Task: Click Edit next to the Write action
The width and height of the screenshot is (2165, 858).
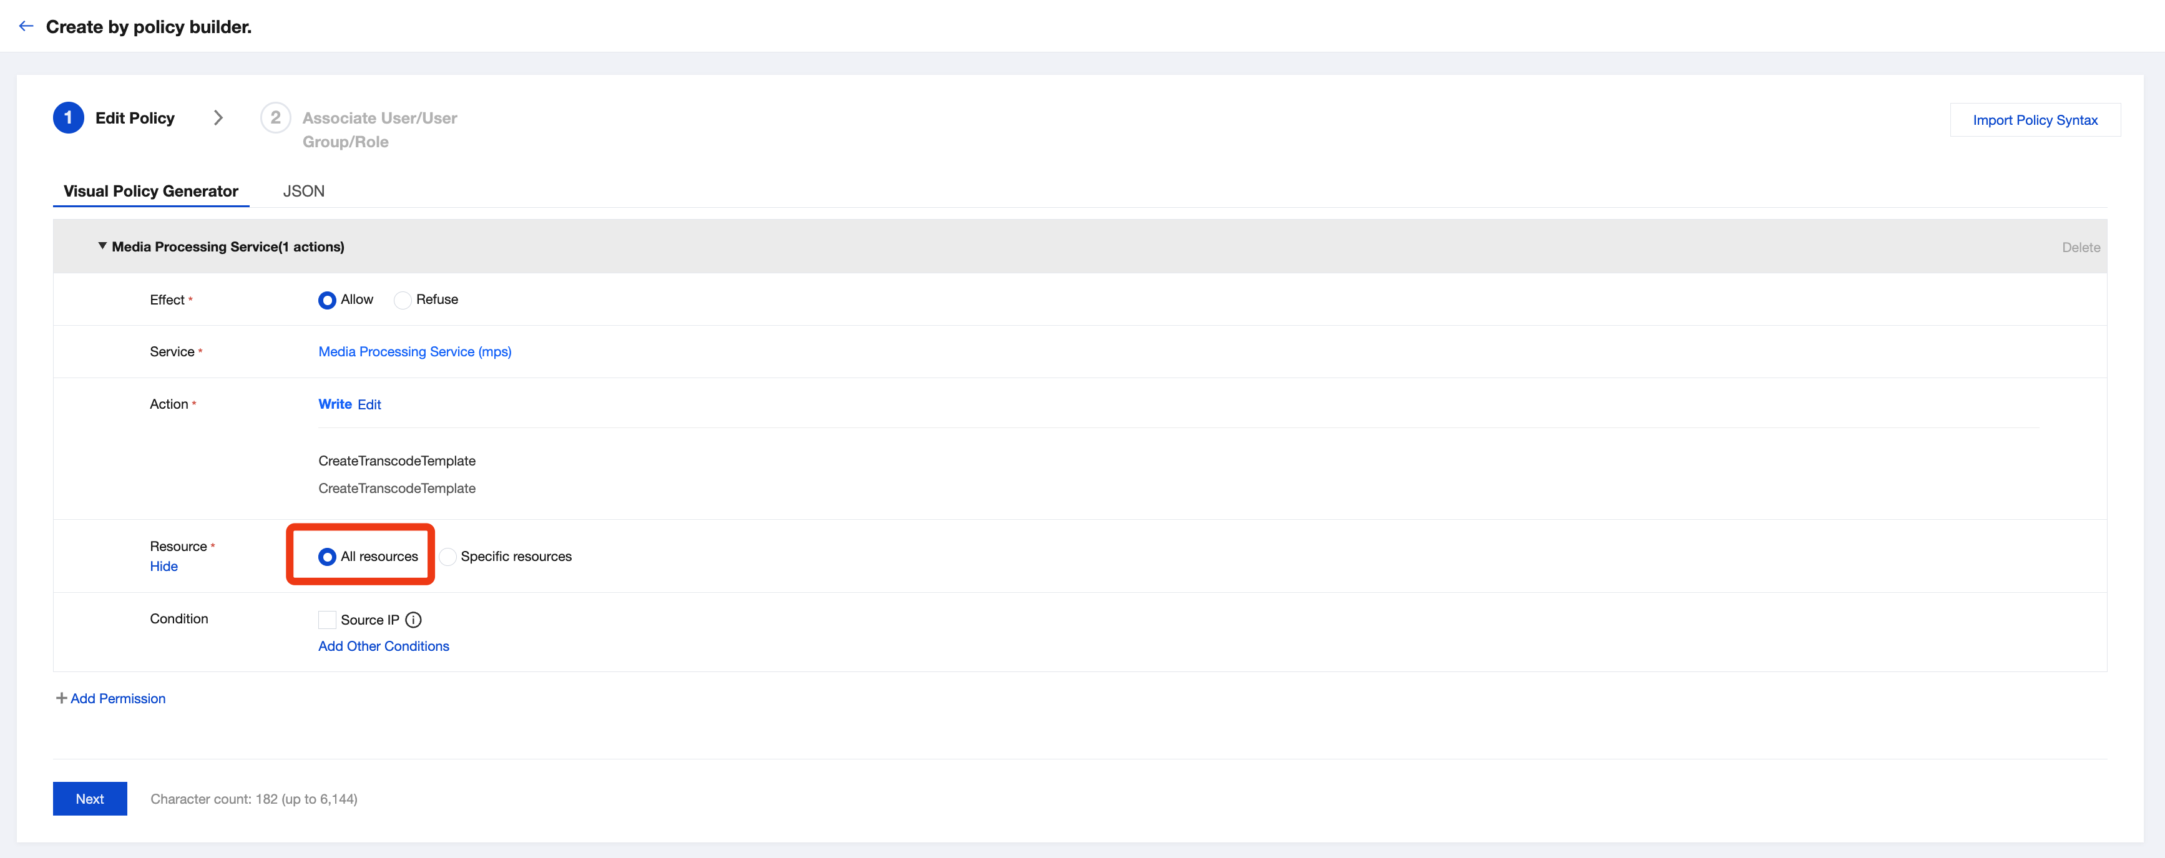Action: click(369, 404)
